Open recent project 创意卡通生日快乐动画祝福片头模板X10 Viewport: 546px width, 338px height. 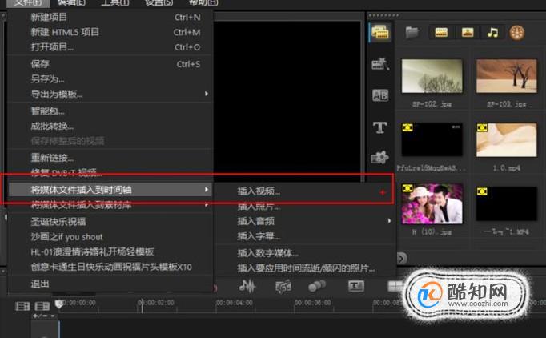[x=110, y=267]
